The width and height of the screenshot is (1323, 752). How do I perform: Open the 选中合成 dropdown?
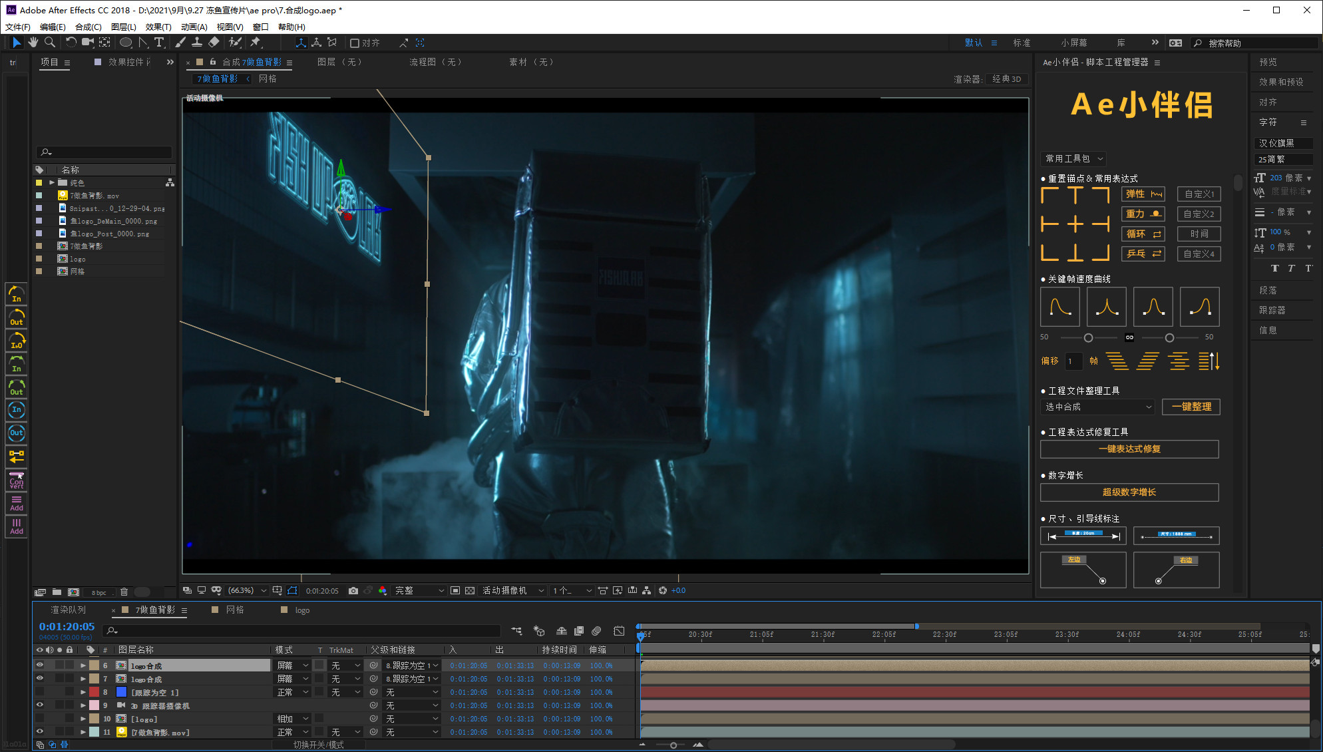1097,407
